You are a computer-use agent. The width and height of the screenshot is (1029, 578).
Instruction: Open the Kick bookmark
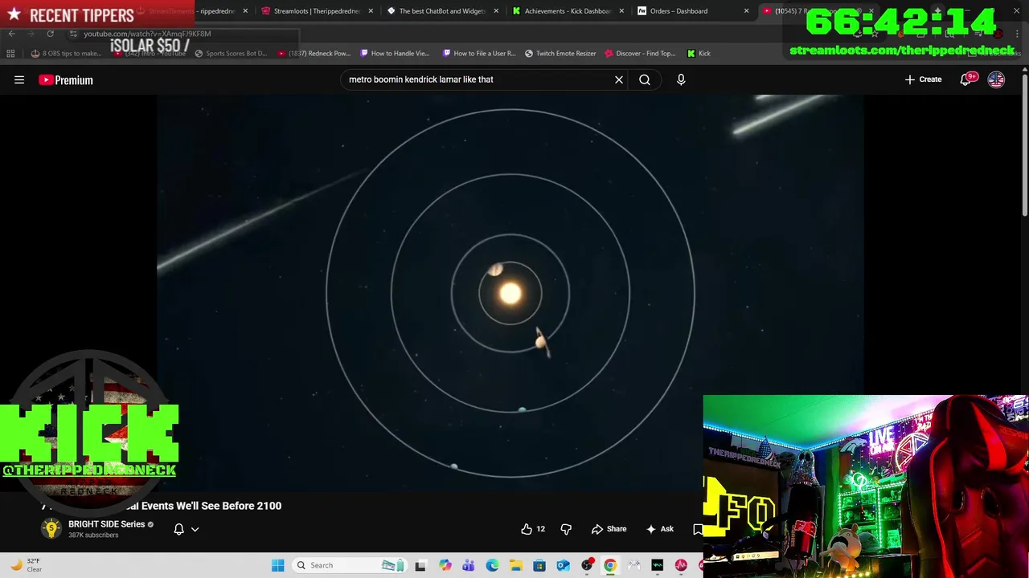click(699, 54)
